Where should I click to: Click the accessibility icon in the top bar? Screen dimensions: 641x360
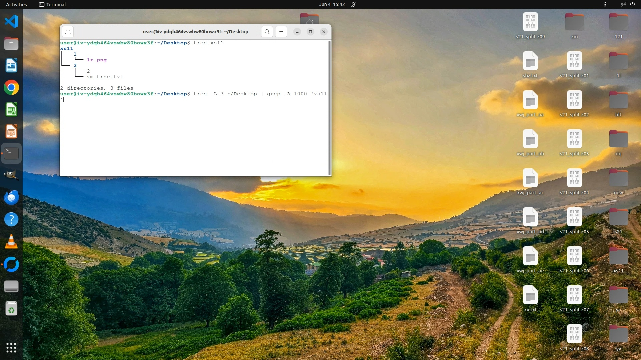point(605,4)
